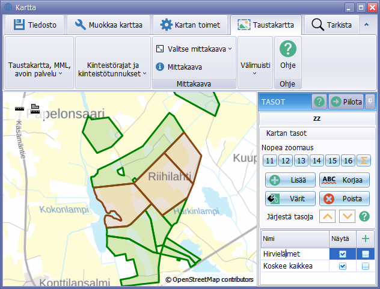Click the ruler measure tool icon on map
The height and width of the screenshot is (289, 380).
pos(19,109)
